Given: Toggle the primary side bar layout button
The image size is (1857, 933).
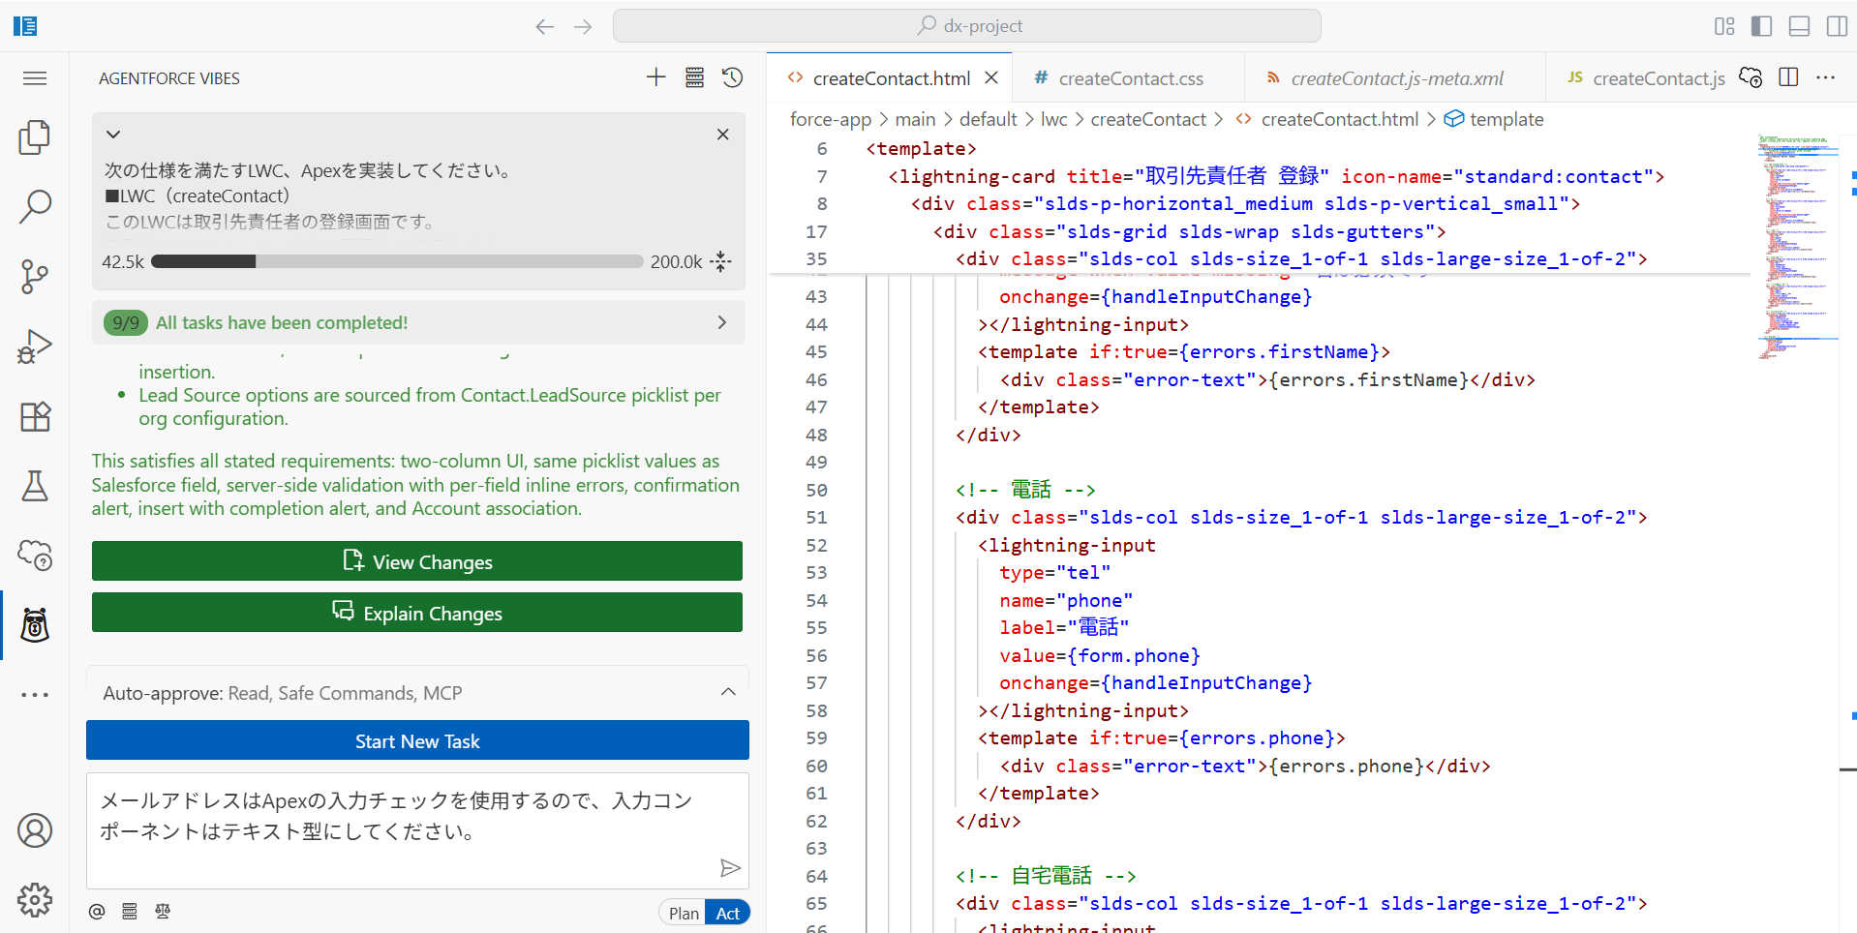Looking at the screenshot, I should pos(1761,26).
